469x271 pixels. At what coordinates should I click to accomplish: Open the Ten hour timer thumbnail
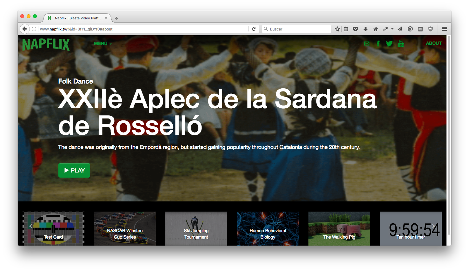point(411,228)
